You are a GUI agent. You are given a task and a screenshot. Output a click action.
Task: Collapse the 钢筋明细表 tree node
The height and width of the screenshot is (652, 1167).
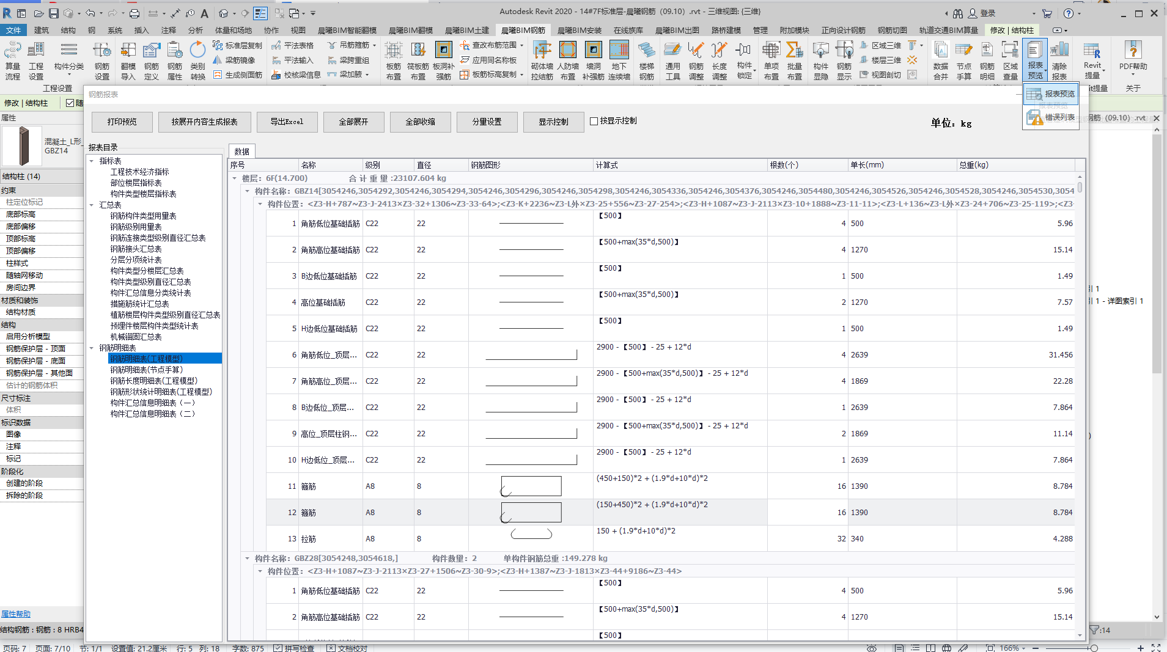click(92, 348)
